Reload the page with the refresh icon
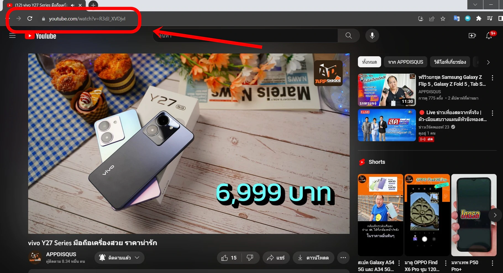Screen dimensions: 503x273 [30, 18]
